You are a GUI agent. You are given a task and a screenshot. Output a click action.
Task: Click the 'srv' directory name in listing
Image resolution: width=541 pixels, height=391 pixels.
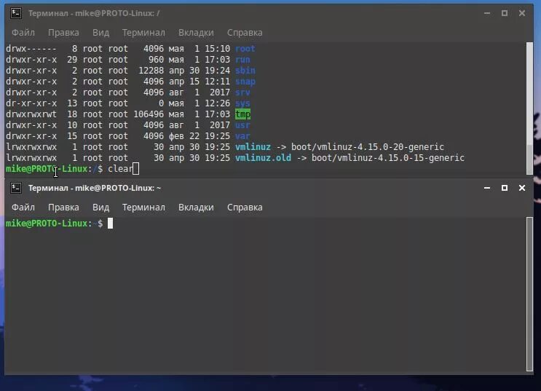pos(242,92)
